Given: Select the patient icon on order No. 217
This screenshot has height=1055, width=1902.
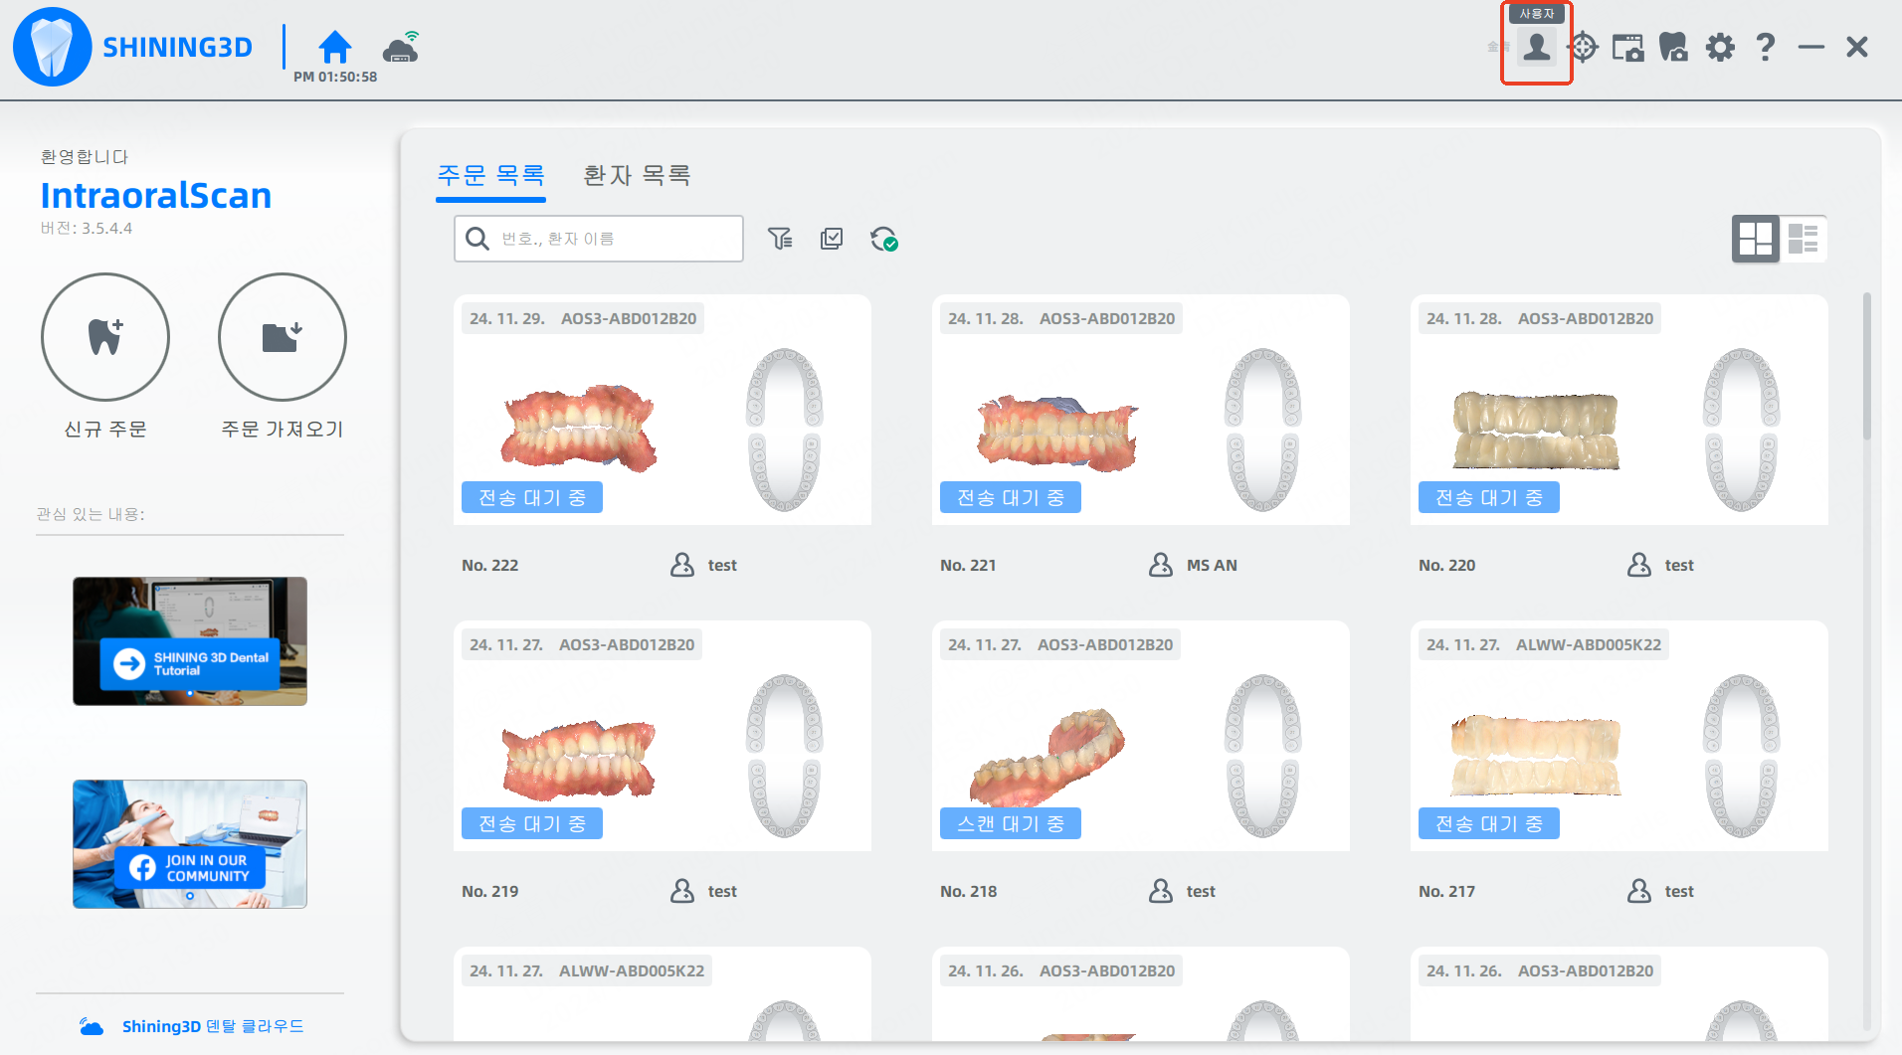Looking at the screenshot, I should [x=1639, y=891].
